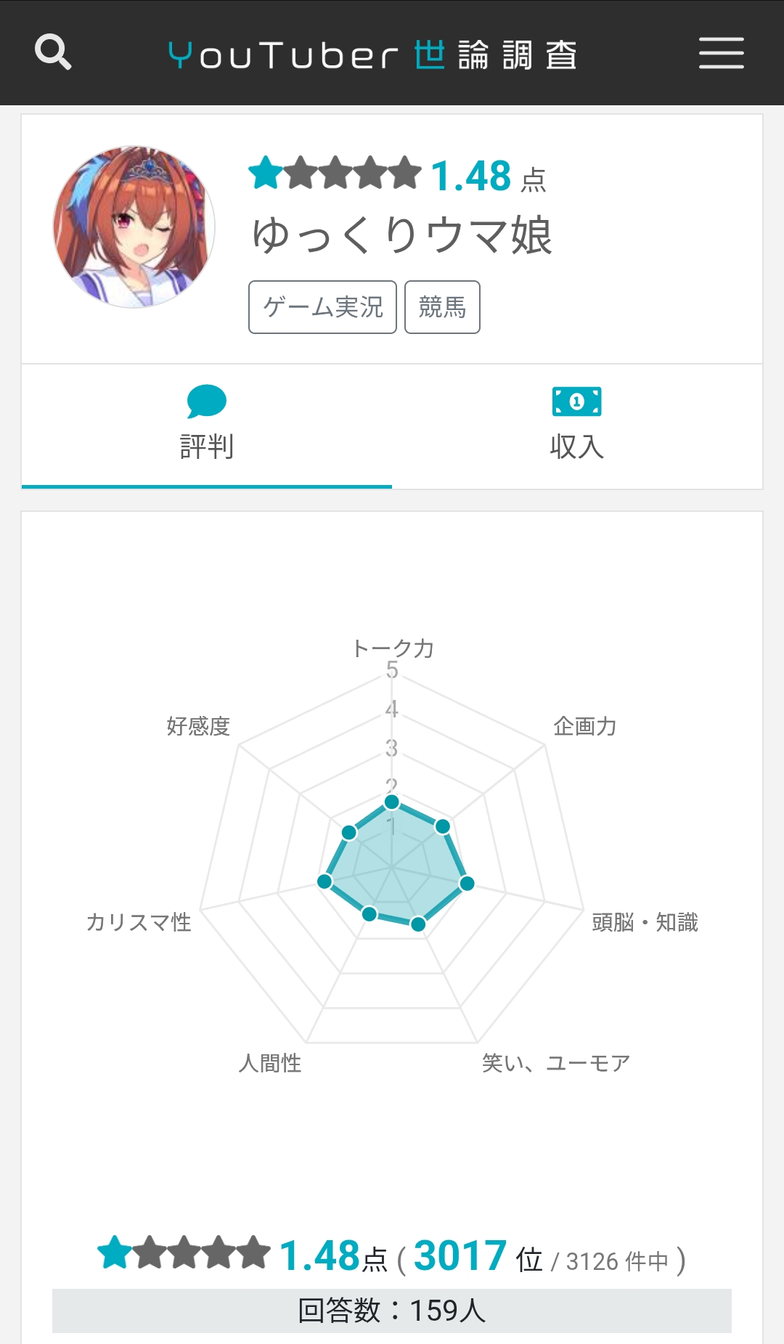Click the bottom star rating icons
784x1344 pixels.
(x=184, y=1253)
